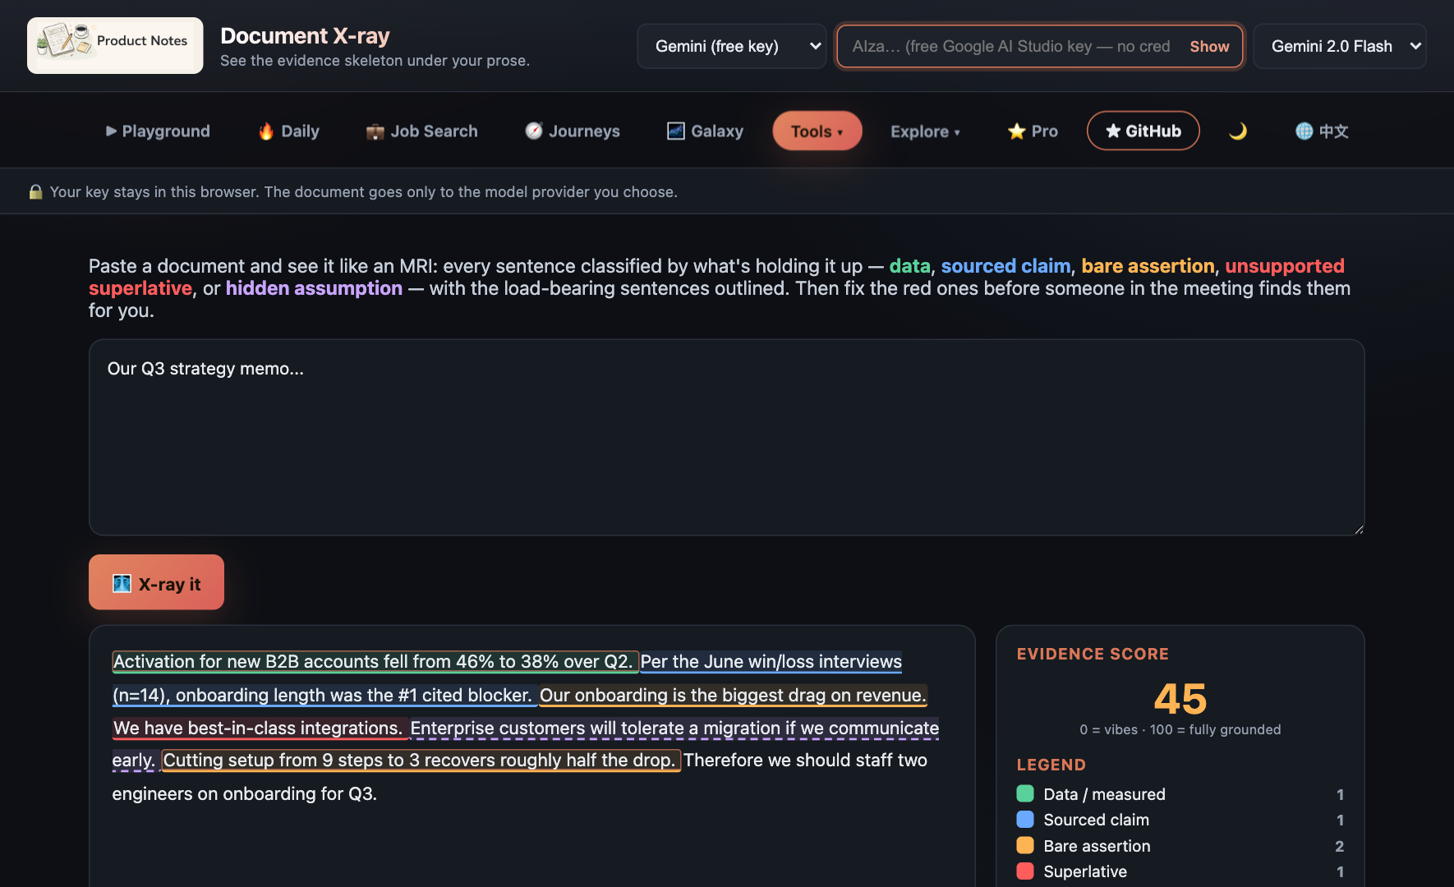The width and height of the screenshot is (1454, 887).
Task: Open the Gemini 2.0 Flash model dropdown
Action: click(1340, 46)
